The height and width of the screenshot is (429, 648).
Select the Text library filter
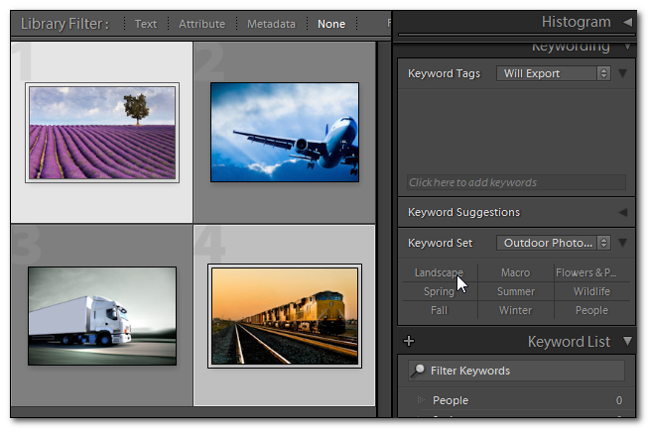146,24
